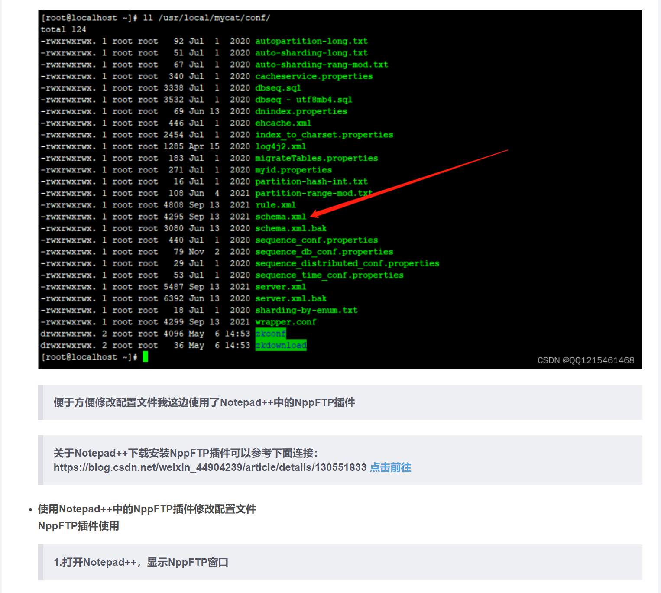Click partition-range-mod.txt file name

coord(314,193)
